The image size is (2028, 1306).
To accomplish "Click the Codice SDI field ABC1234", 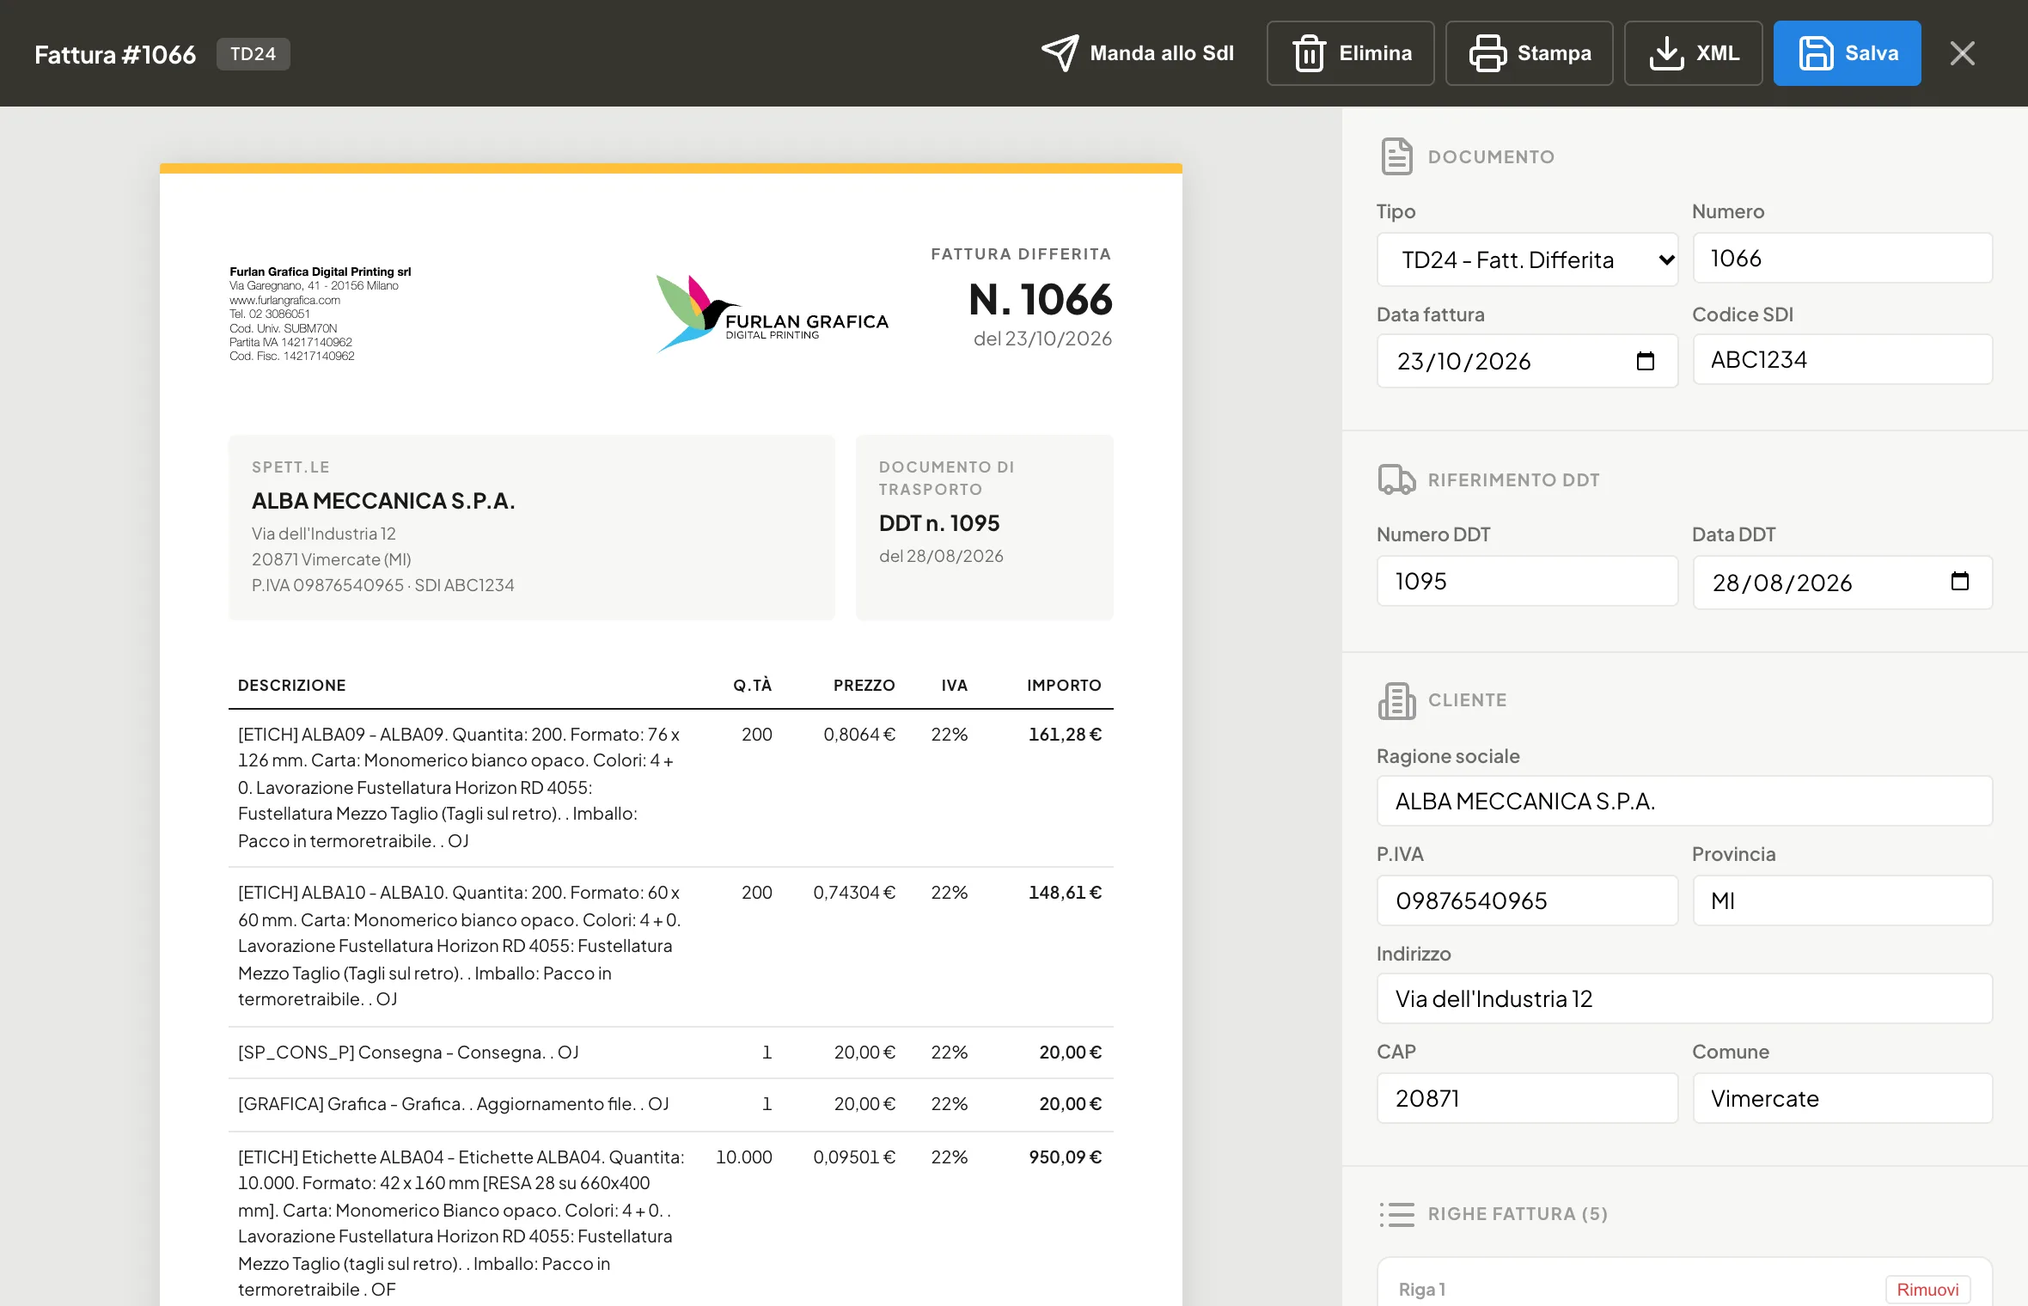I will [x=1842, y=359].
